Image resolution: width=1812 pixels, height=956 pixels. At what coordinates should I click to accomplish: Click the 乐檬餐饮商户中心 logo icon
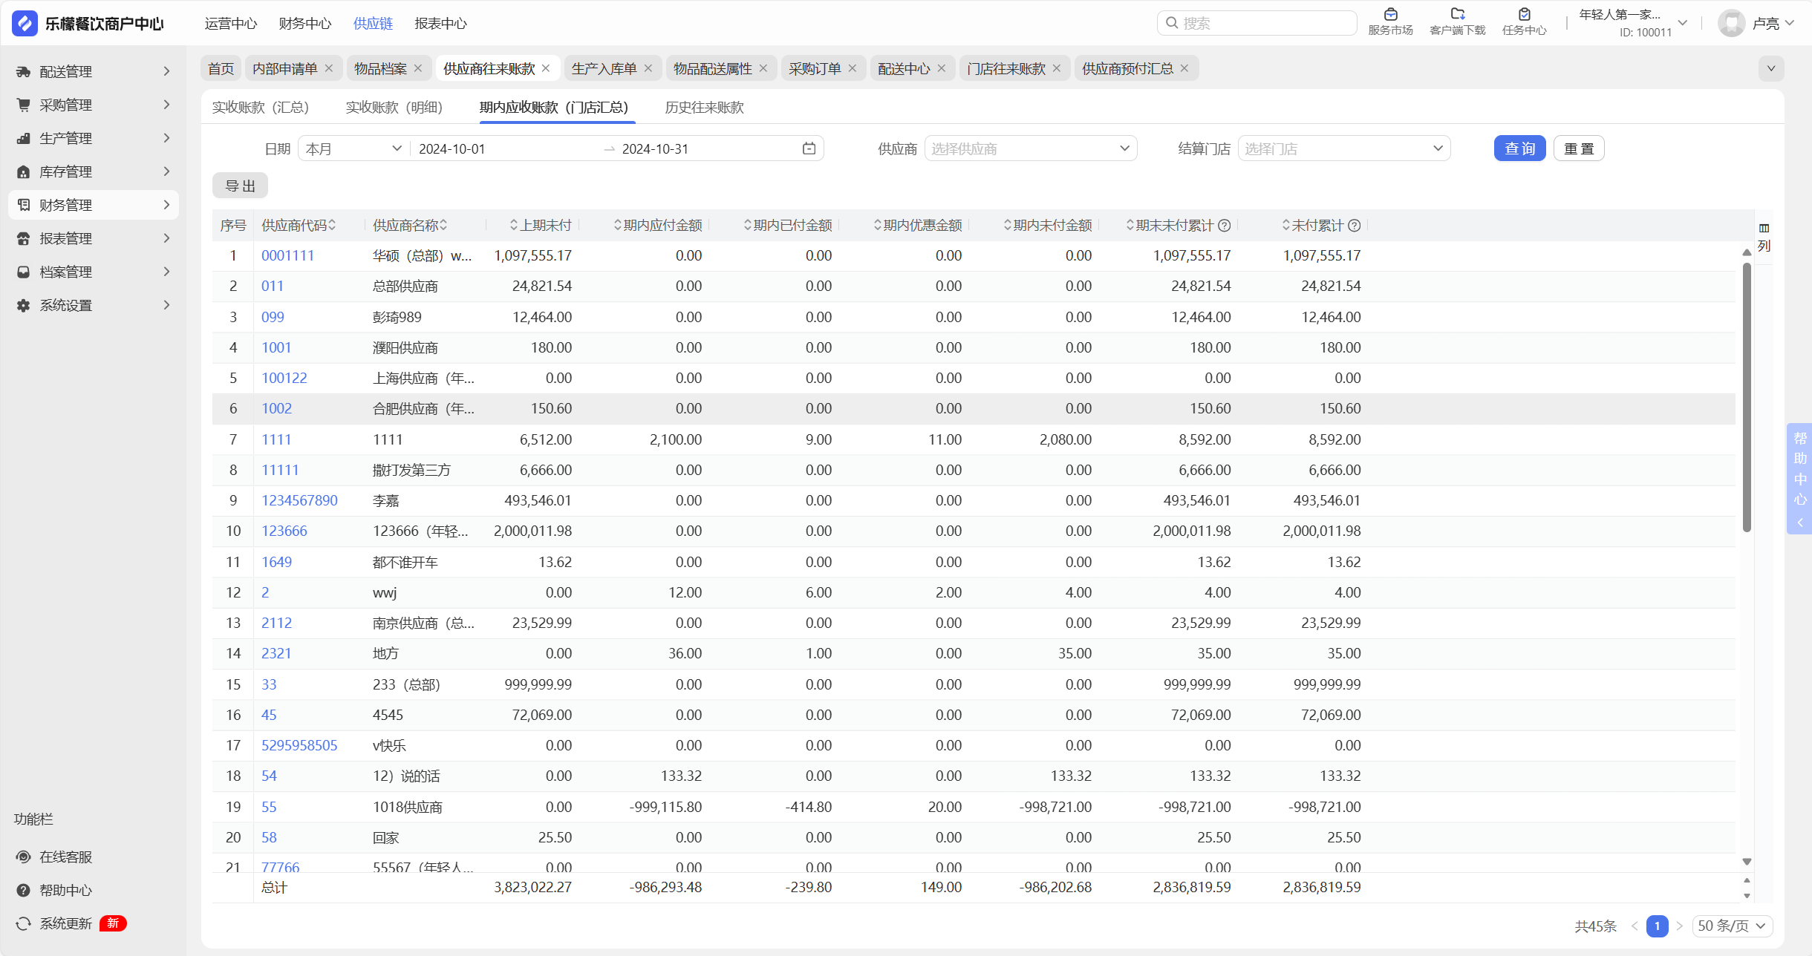tap(25, 23)
